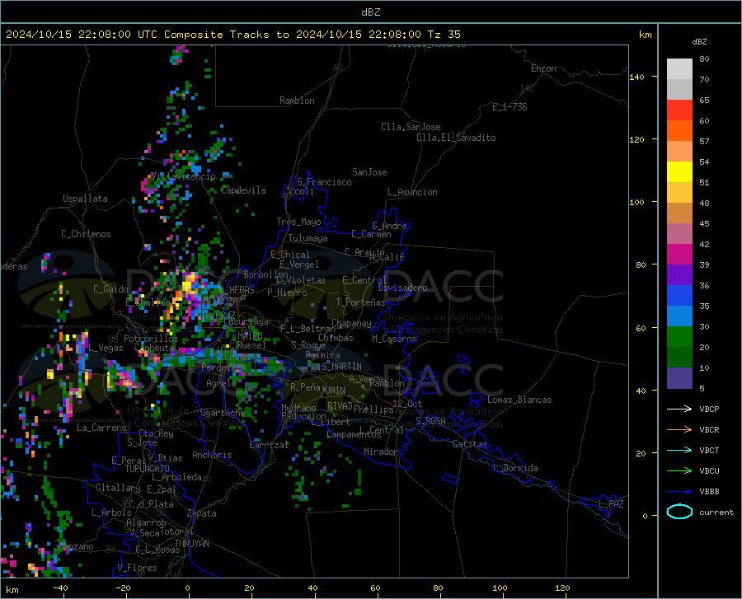Click the 'C_Guido' map label
The width and height of the screenshot is (742, 599).
[110, 289]
